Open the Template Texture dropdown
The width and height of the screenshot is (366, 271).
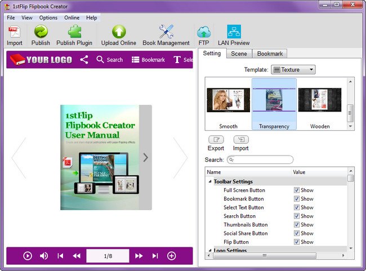point(293,70)
